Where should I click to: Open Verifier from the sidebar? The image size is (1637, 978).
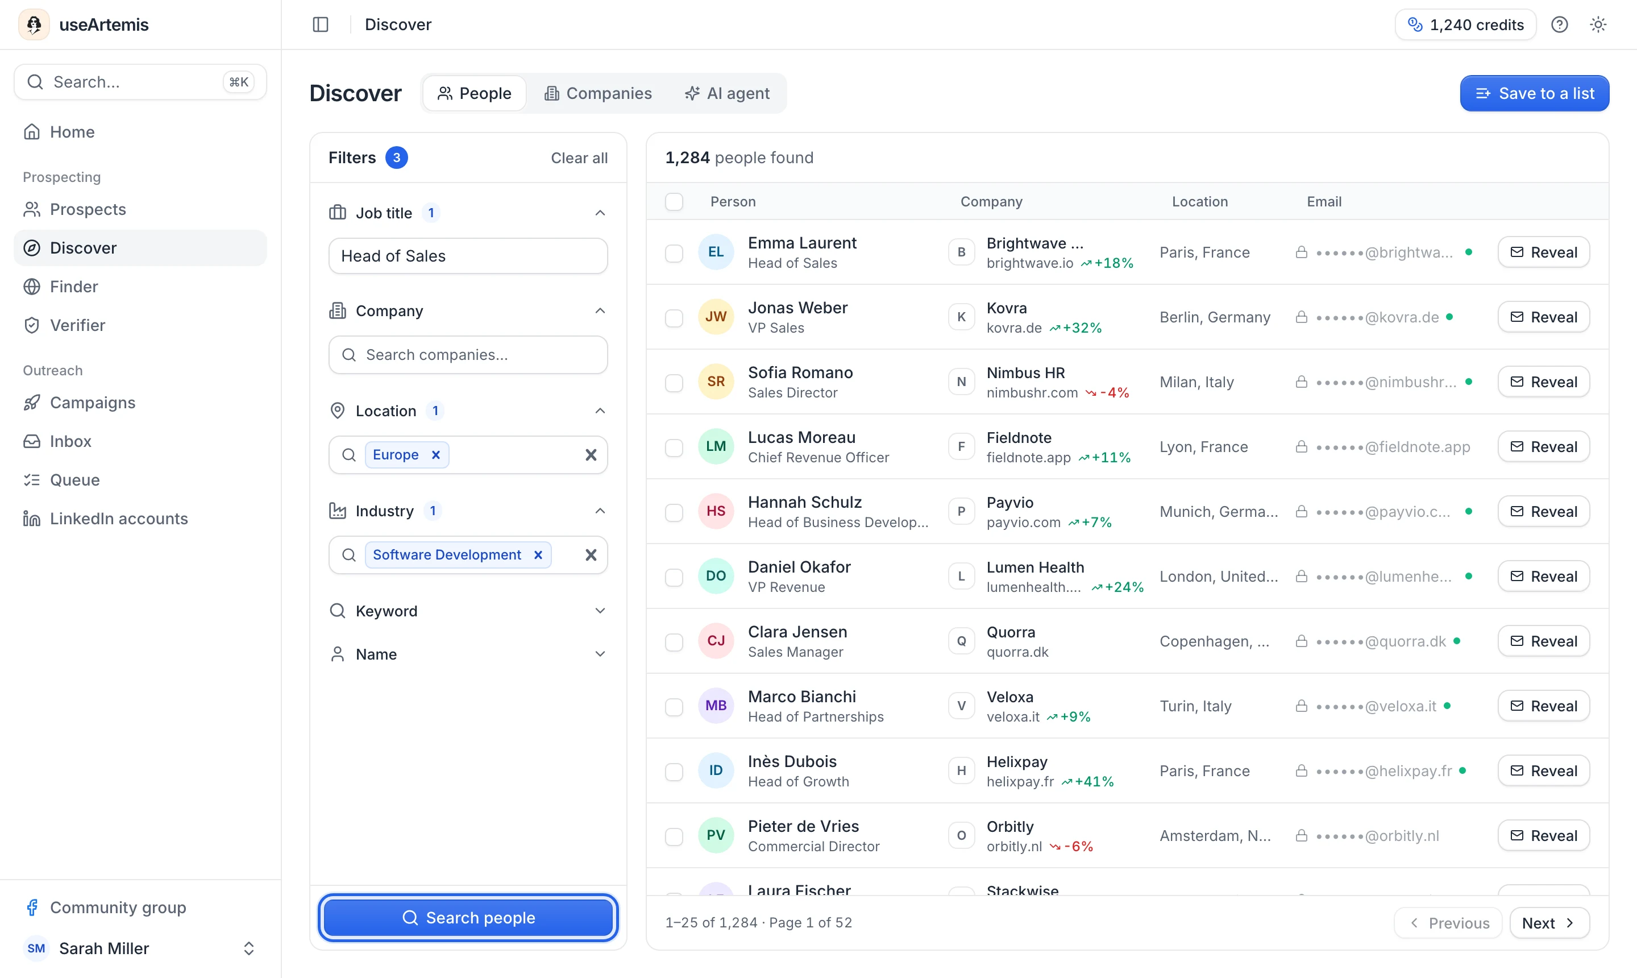pyautogui.click(x=140, y=325)
